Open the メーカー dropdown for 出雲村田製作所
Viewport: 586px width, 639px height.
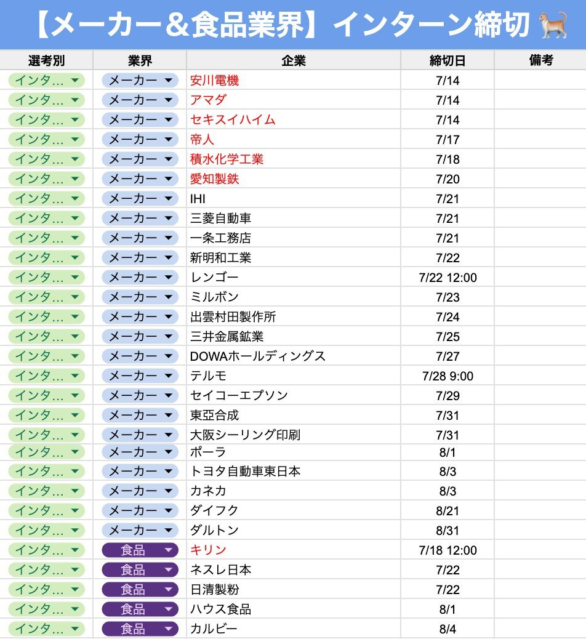tap(140, 316)
